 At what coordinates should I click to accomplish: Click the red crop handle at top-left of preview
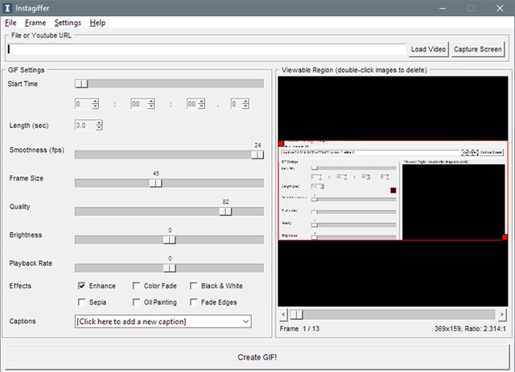coord(281,143)
